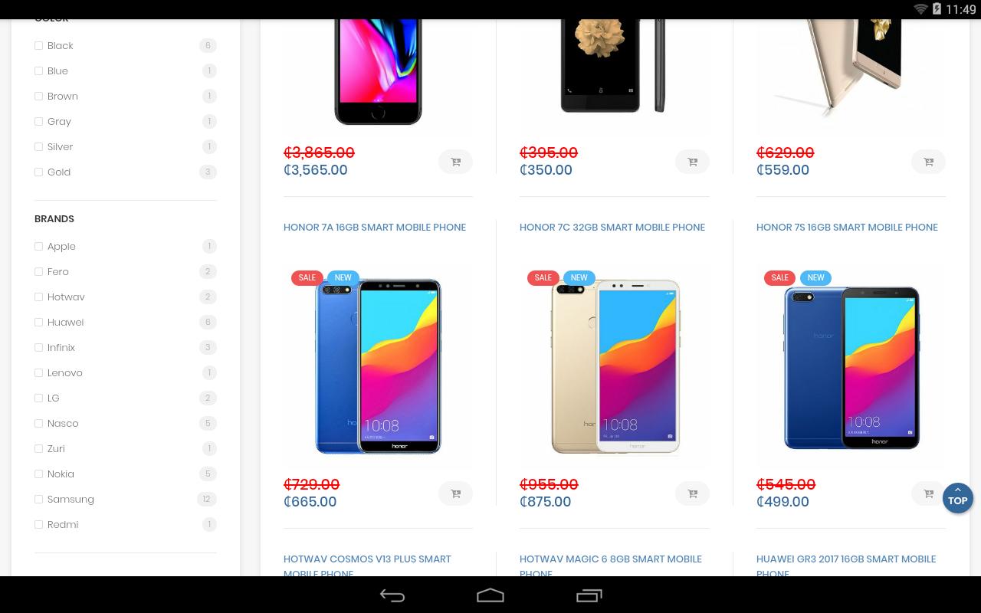
Task: Click cart icon beside ₵3,565.00 price
Action: 455,162
